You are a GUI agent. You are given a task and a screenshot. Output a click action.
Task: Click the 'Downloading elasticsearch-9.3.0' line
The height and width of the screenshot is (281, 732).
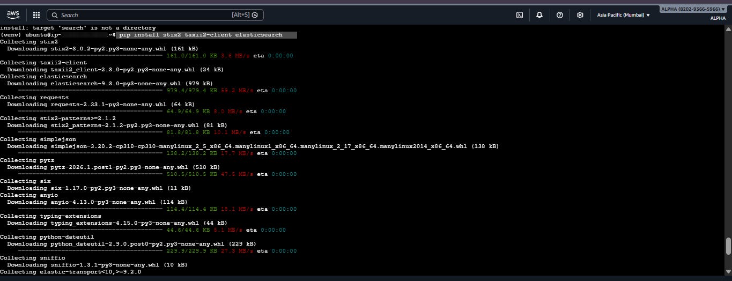[110, 84]
